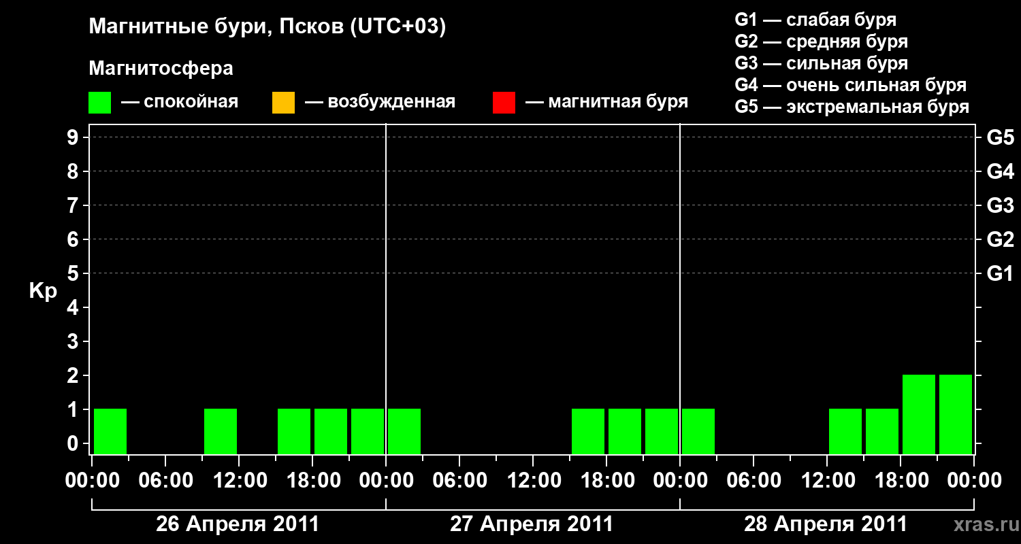
Task: Click the 12:00 bar on 28 April
Action: [845, 431]
